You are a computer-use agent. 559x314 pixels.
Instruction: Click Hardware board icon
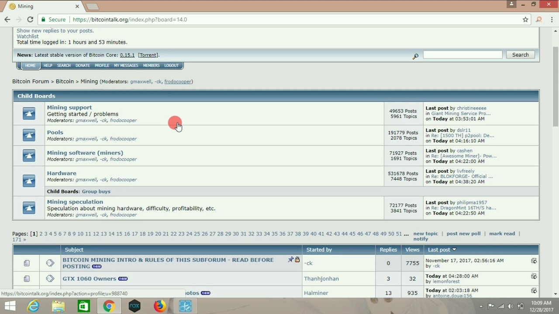pos(29,181)
